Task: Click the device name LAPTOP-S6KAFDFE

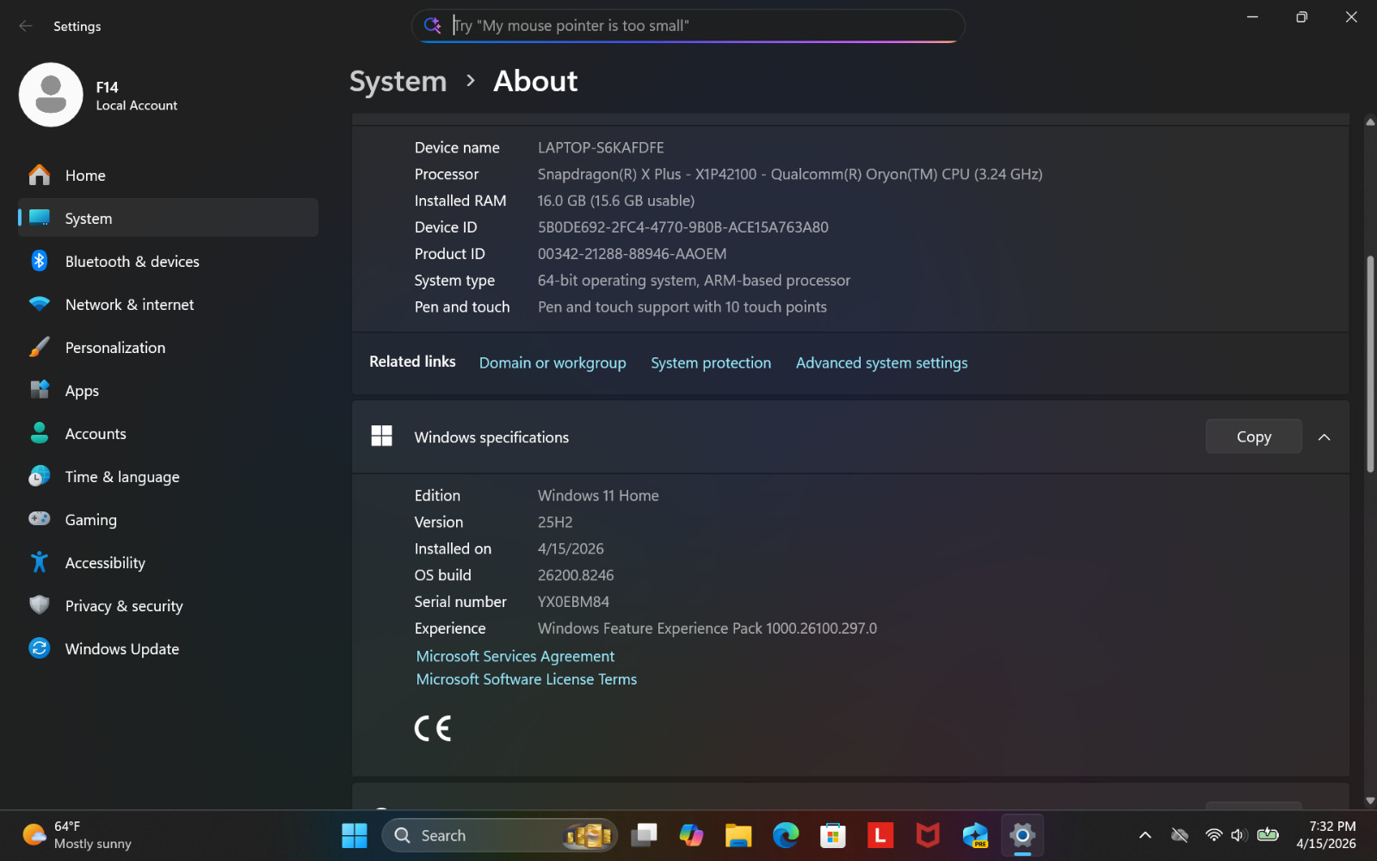Action: click(601, 148)
